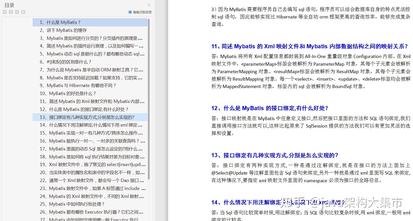Click the plus icon to add bookmark
The height and width of the screenshot is (221, 413).
coord(17,12)
